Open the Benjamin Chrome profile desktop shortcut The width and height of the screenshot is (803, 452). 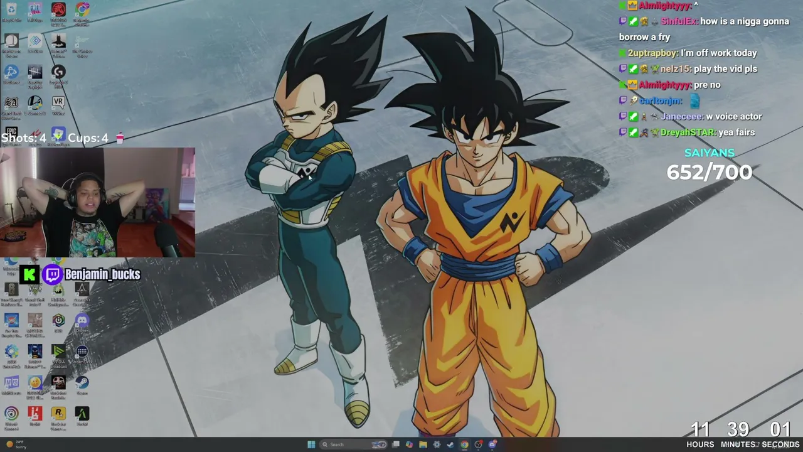click(82, 13)
